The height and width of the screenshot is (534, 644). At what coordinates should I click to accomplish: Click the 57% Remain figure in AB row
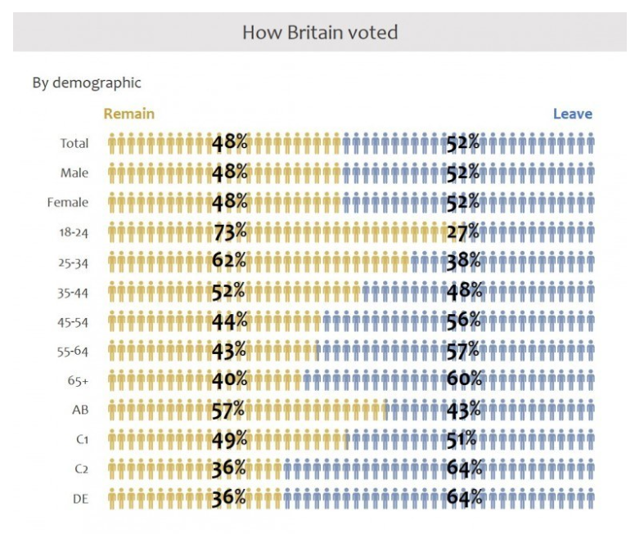pos(228,409)
